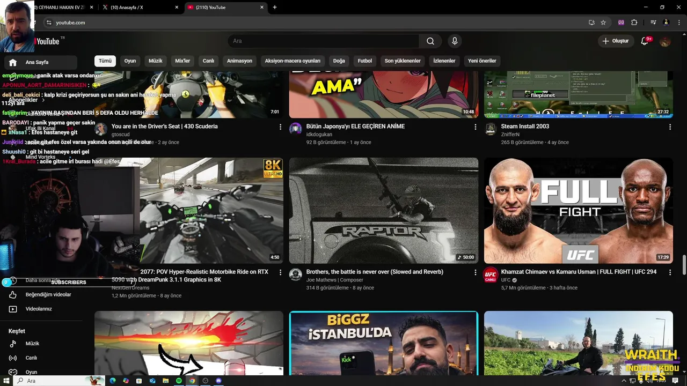Click the install app icon in address bar
The height and width of the screenshot is (386, 687).
click(x=591, y=23)
